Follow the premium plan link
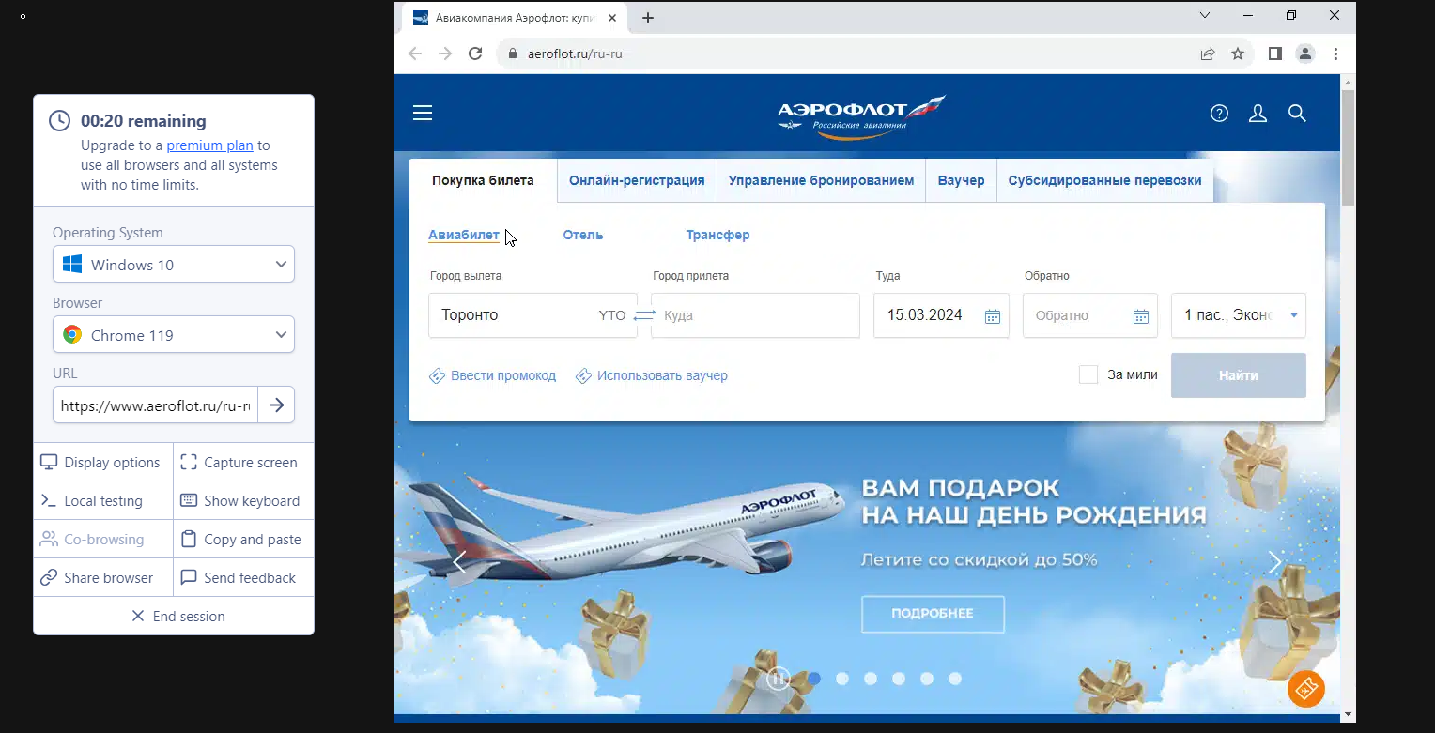The height and width of the screenshot is (733, 1435). [x=210, y=145]
